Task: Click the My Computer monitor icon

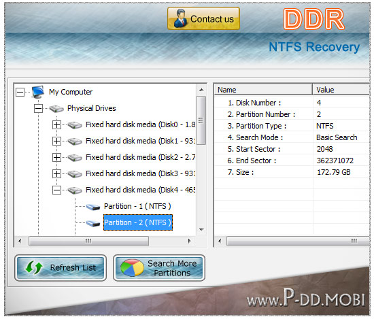Action: click(38, 92)
